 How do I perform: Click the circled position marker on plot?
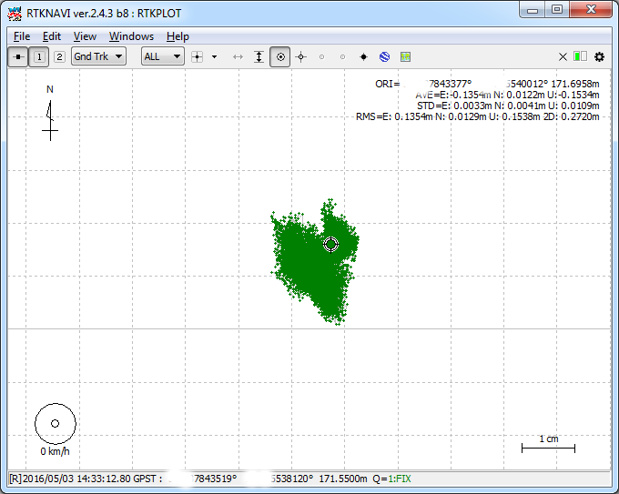(x=331, y=244)
